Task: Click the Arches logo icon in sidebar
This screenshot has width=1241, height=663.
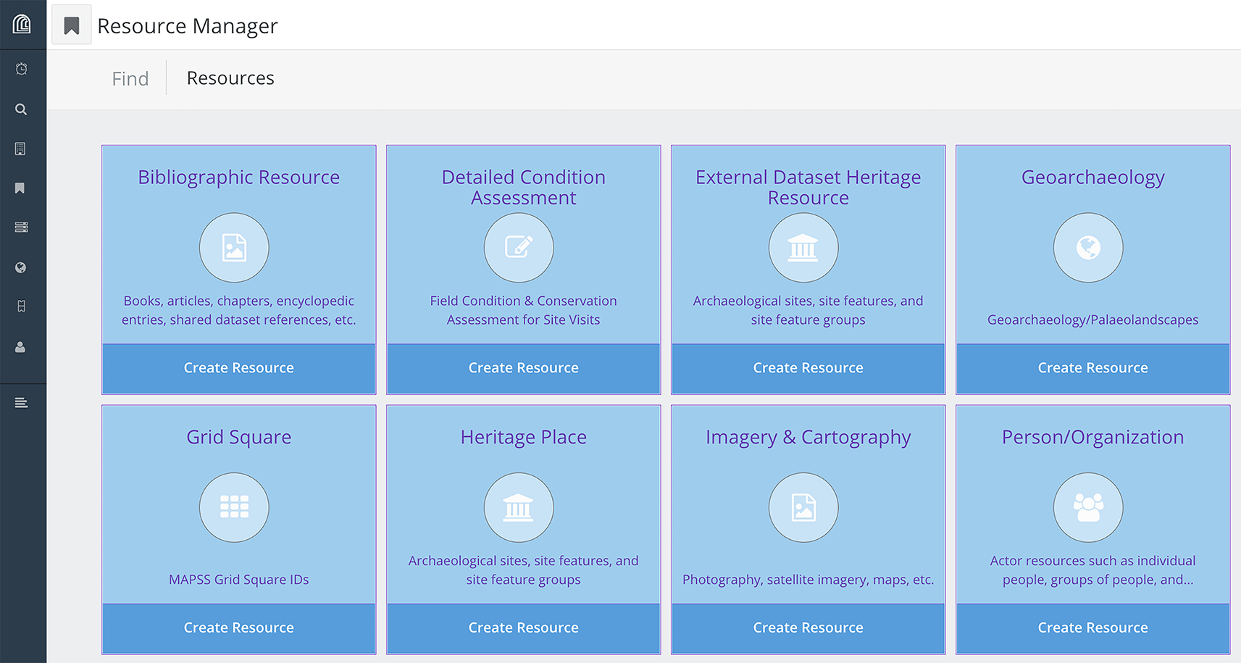Action: coord(22,25)
